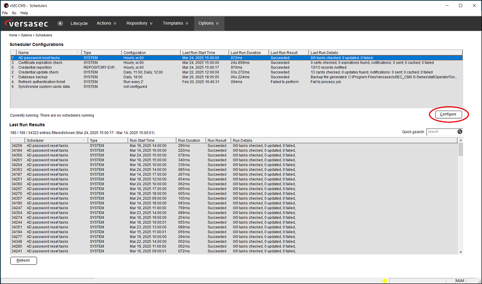Click the yellow status indicator dot

tap(384, 281)
